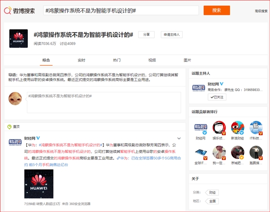Screen dimensions: 270x212
Task: Click the topic title hashtag heading
Action: click(x=83, y=35)
